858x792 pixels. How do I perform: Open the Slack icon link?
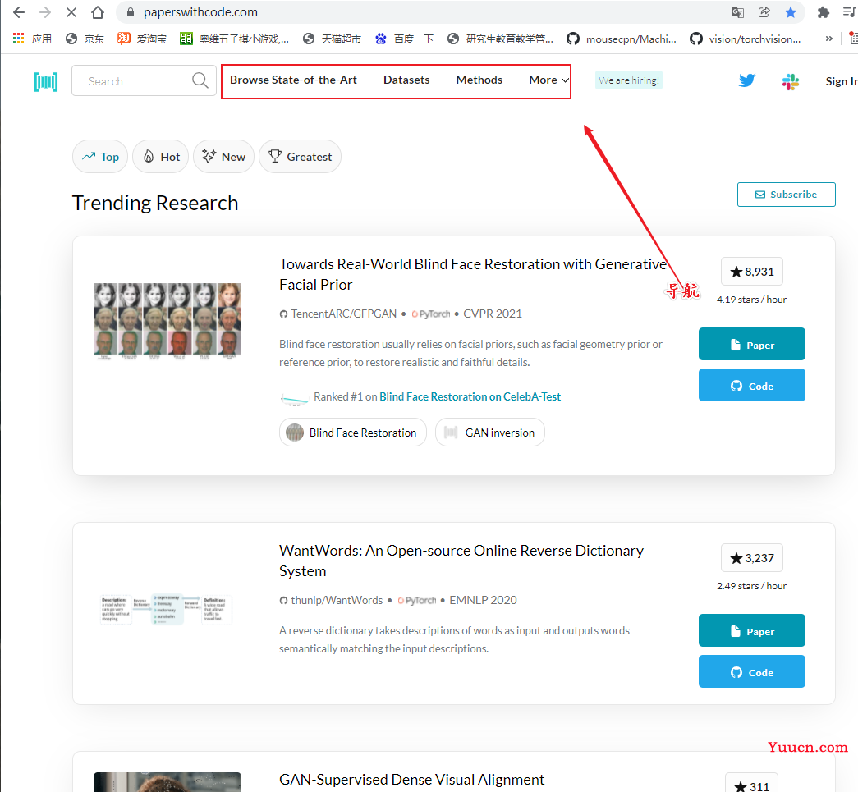[x=790, y=81]
